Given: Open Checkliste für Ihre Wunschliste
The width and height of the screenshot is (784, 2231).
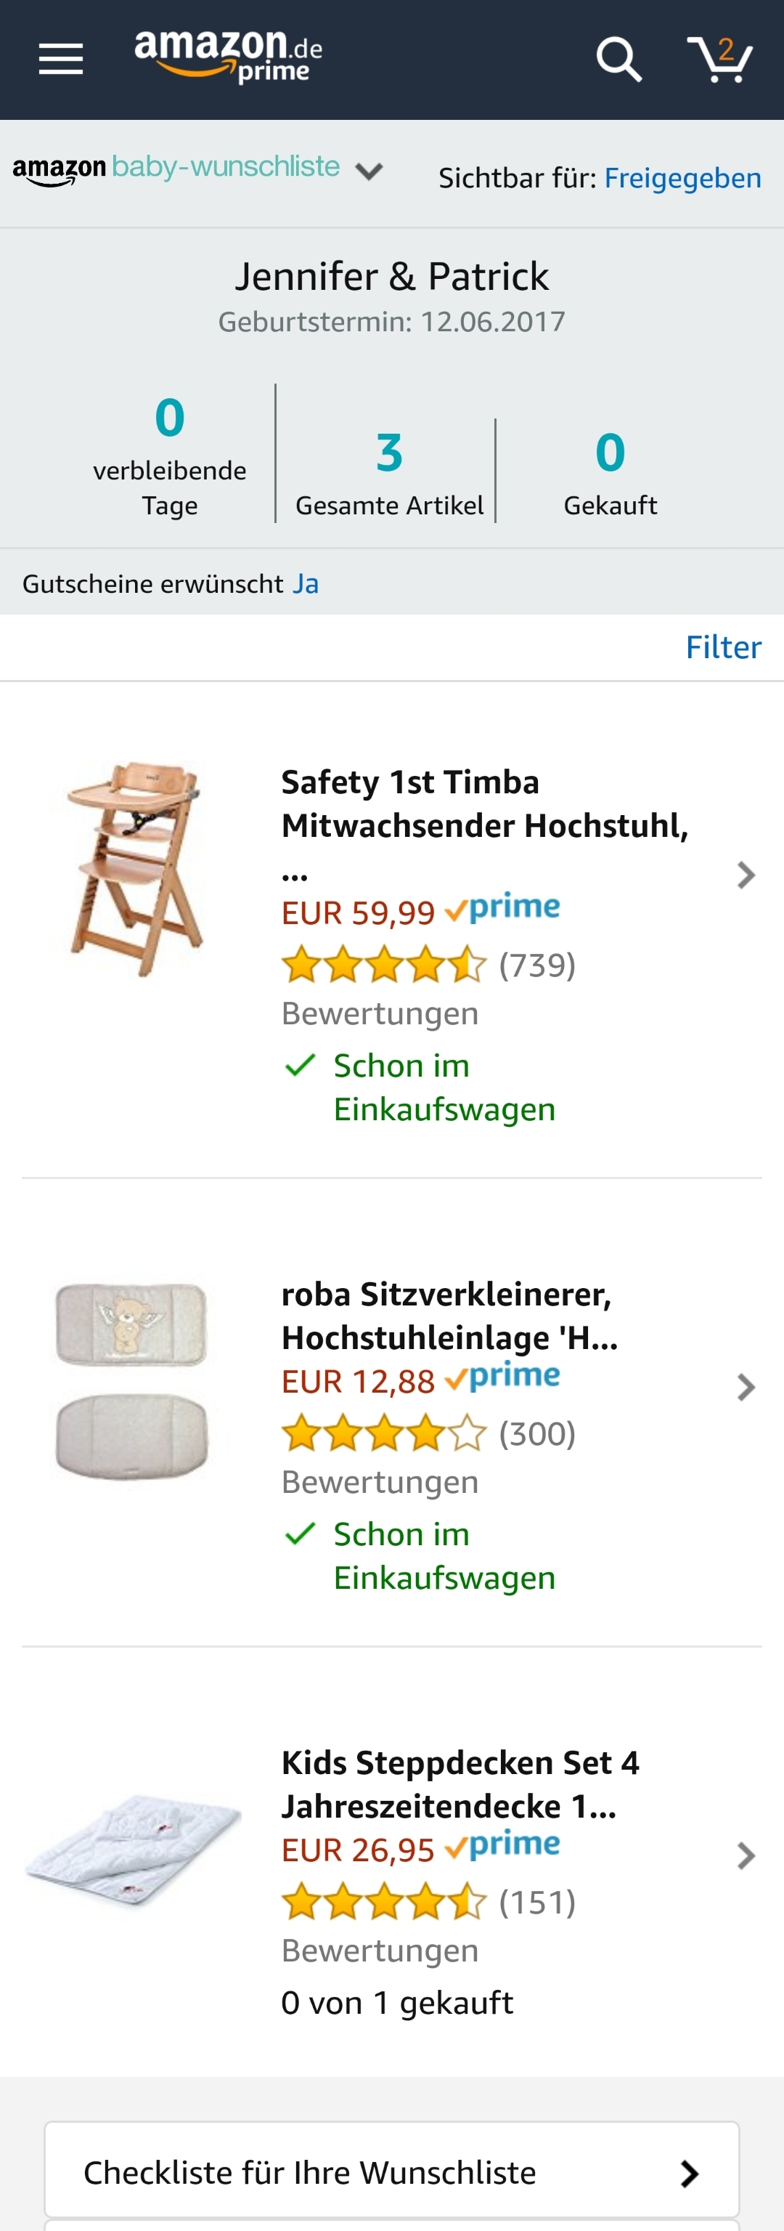Looking at the screenshot, I should pyautogui.click(x=392, y=2172).
